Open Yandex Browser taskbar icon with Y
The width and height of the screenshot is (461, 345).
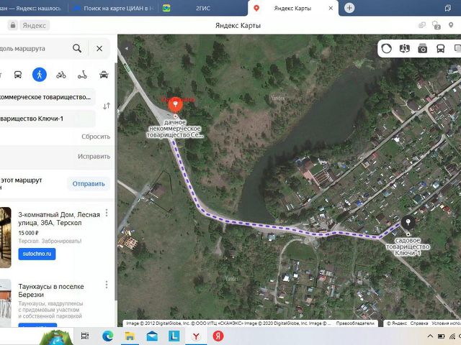point(196,336)
